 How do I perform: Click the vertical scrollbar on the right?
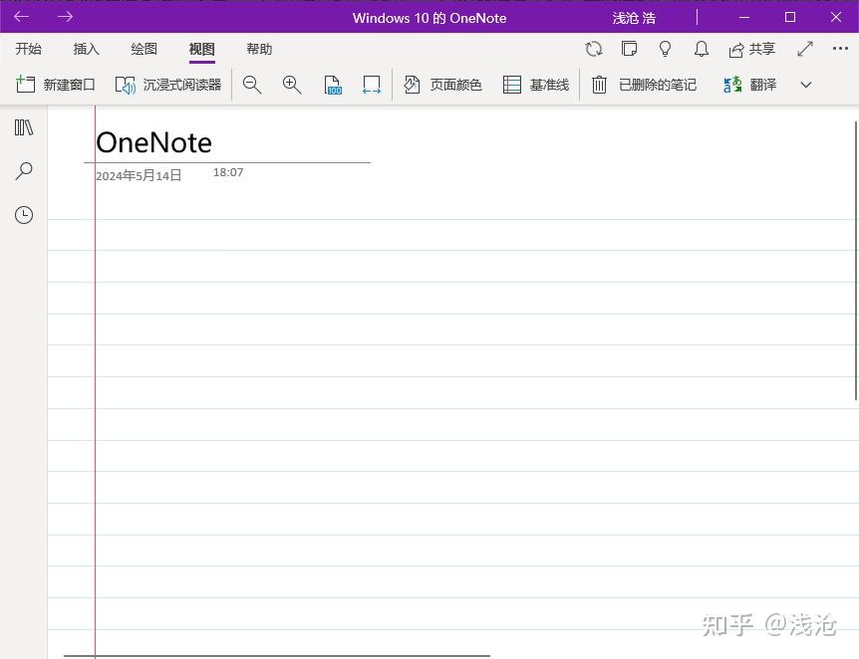pos(856,261)
